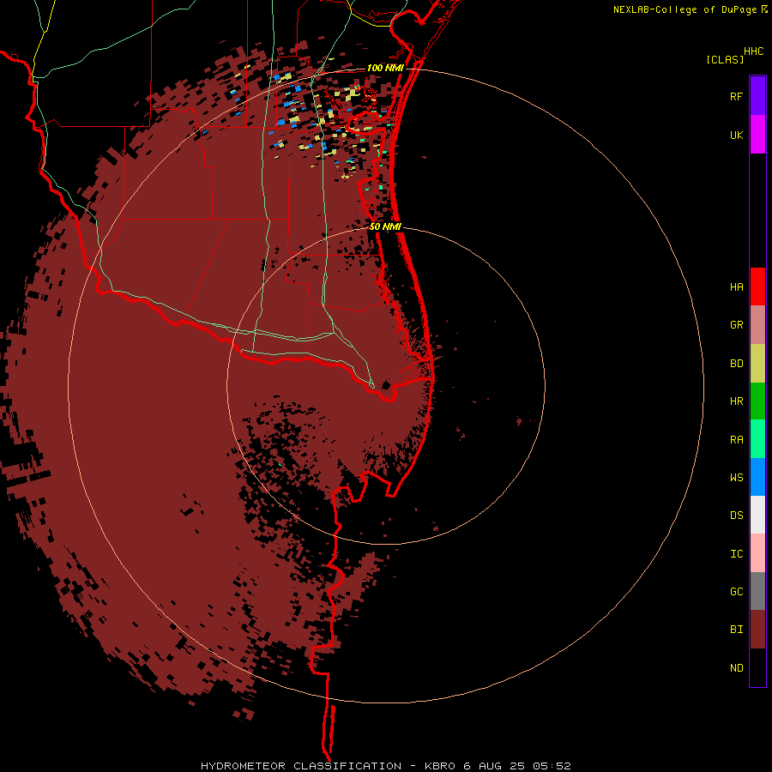Click the DS white legend swatch
Viewport: 772px width, 772px height.
757,515
